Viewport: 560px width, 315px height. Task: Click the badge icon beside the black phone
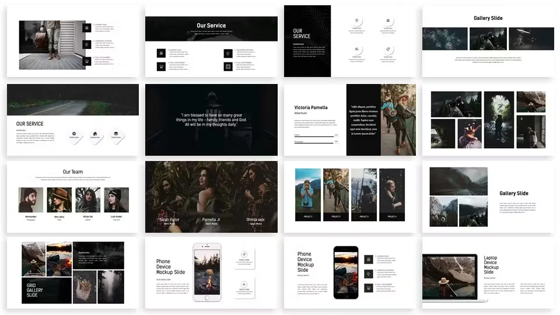click(369, 260)
